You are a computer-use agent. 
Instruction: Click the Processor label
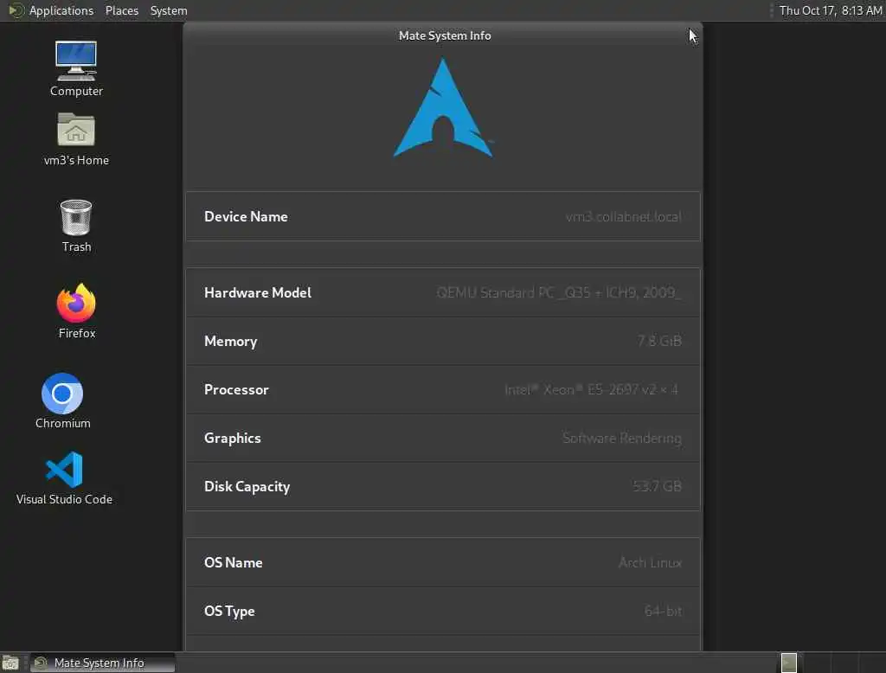pos(236,390)
